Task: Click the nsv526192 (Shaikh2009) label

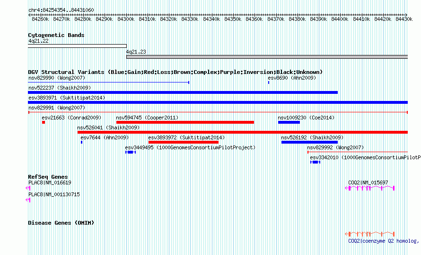Action: pos(312,138)
